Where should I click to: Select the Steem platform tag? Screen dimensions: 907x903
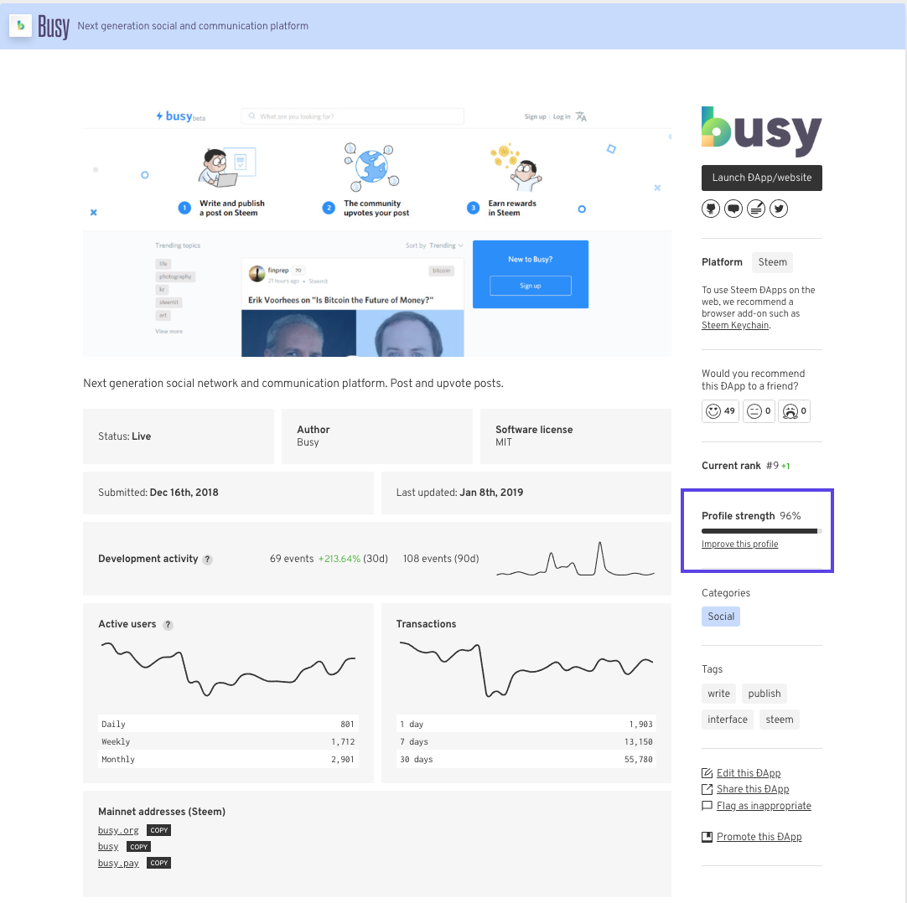click(772, 262)
